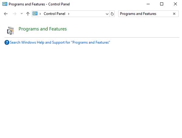182x138 pixels.
Task: Select the Control Panel breadcrumb
Action: pyautogui.click(x=54, y=14)
